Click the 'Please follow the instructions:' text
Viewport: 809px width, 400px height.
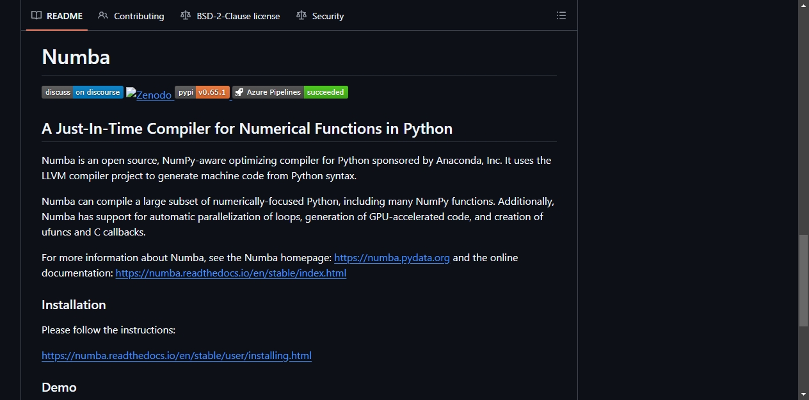tap(108, 330)
